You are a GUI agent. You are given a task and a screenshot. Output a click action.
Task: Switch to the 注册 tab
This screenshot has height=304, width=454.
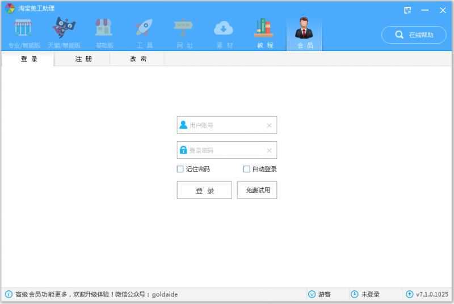click(x=82, y=59)
